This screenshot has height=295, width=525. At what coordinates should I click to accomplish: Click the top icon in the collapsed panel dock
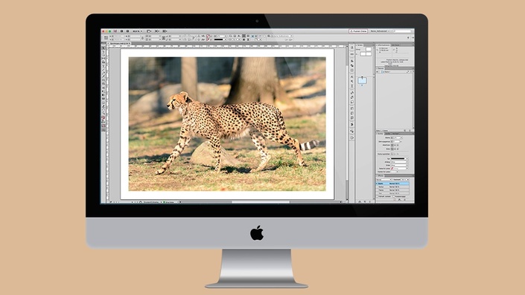[x=352, y=48]
